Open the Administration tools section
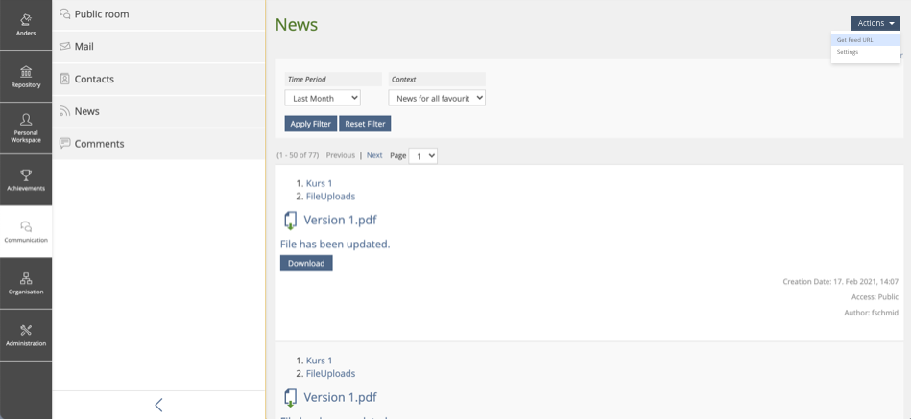This screenshot has width=911, height=420. point(26,335)
